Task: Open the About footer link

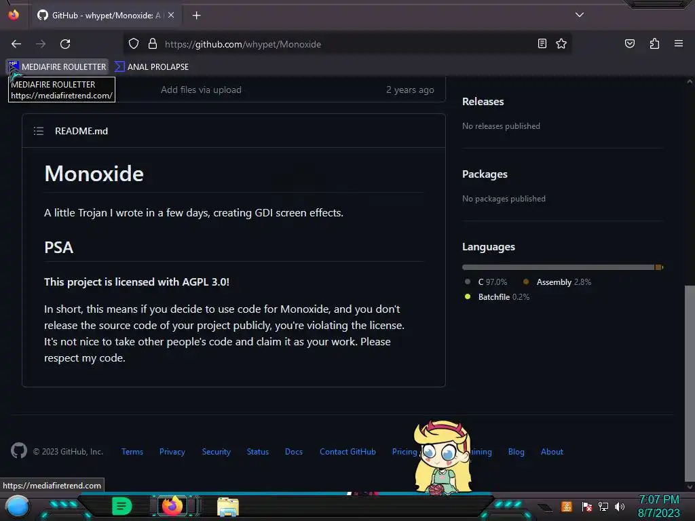Action: pos(552,452)
